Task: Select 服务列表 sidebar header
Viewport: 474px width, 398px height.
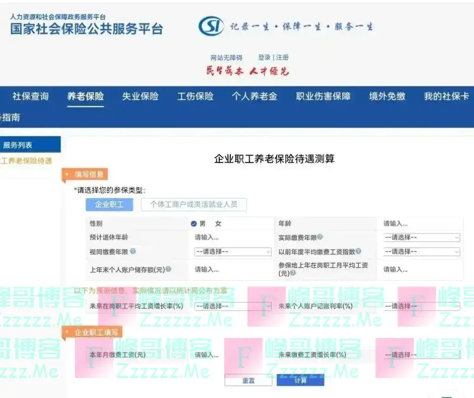Action: [x=30, y=145]
